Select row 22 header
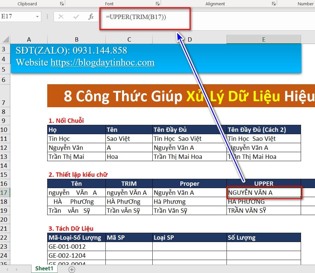Image resolution: width=315 pixels, height=273 pixels. [5, 238]
